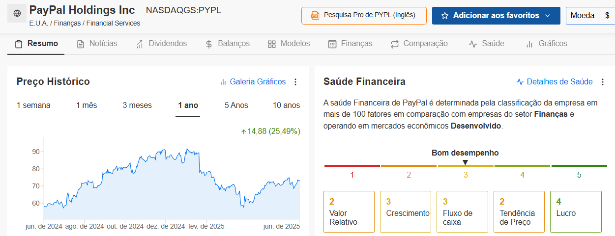Go to the Finanças tab
615x236 pixels.
click(x=351, y=44)
